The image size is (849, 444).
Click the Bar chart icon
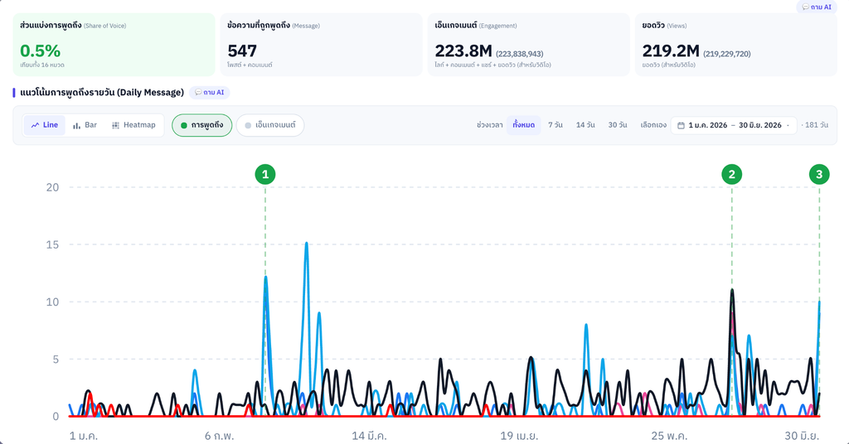pos(77,125)
